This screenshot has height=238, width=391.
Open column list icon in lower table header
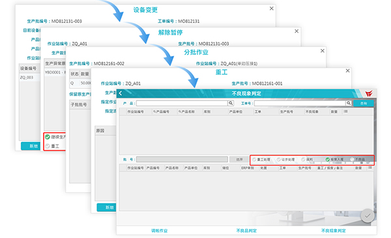click(x=370, y=168)
